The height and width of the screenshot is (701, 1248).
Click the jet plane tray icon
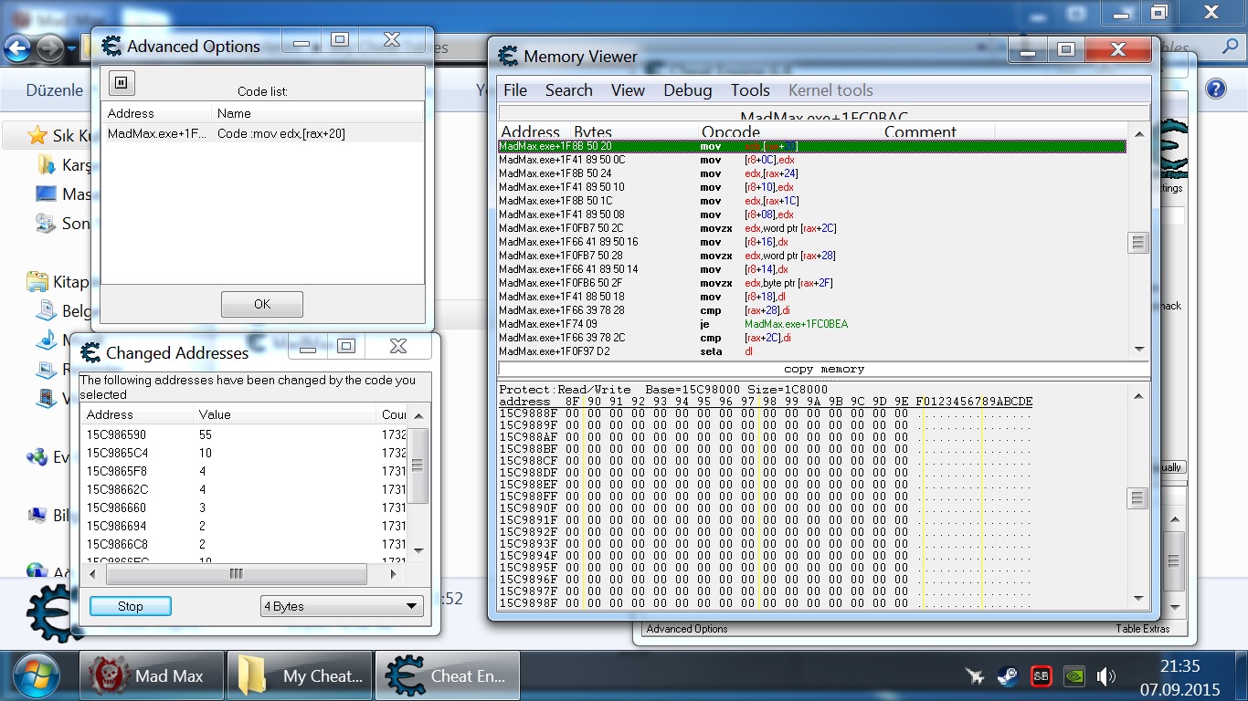[x=975, y=676]
